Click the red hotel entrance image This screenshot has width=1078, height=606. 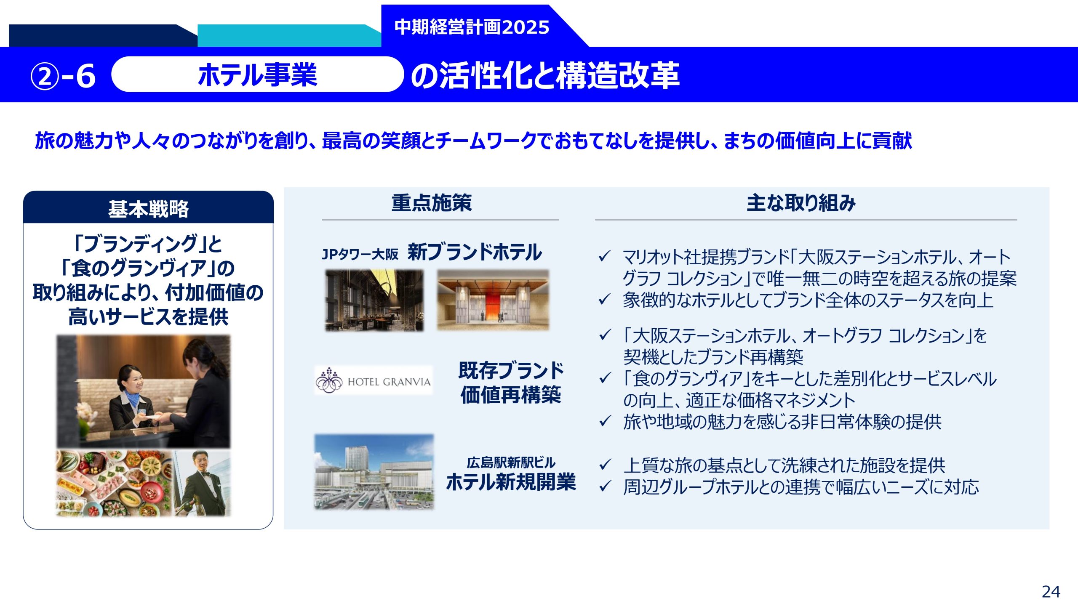click(493, 300)
